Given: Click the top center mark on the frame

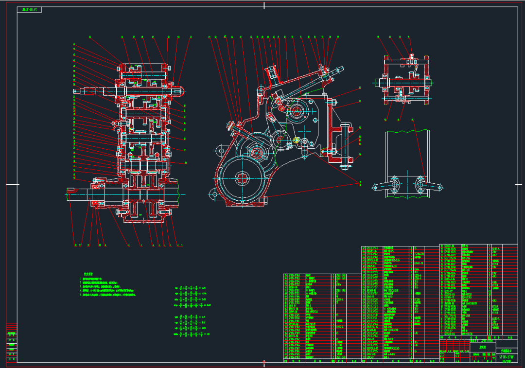Looking at the screenshot, I should click(264, 5).
